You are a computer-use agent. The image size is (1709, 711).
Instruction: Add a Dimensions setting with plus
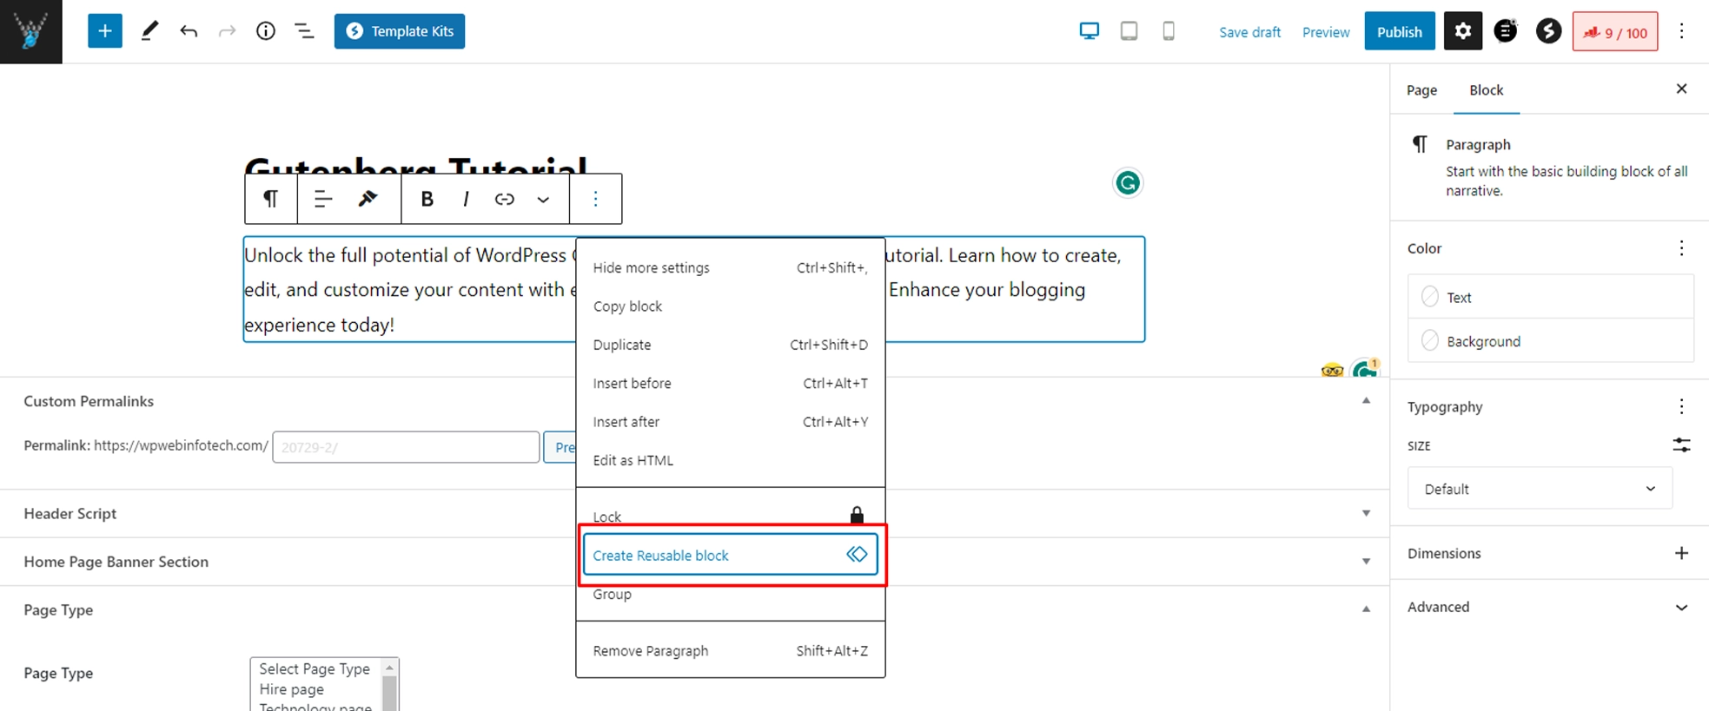[1681, 553]
